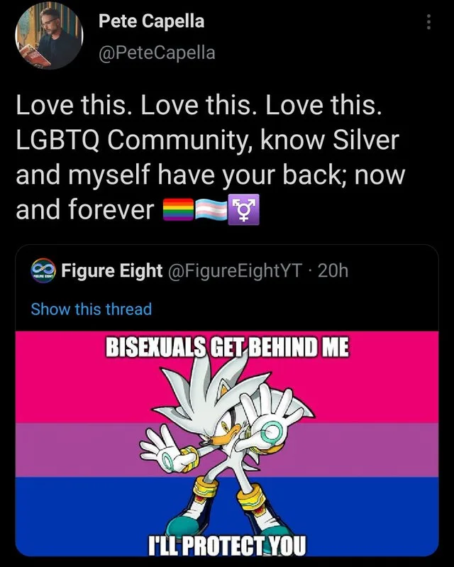Open the Show this thread link

(92, 309)
